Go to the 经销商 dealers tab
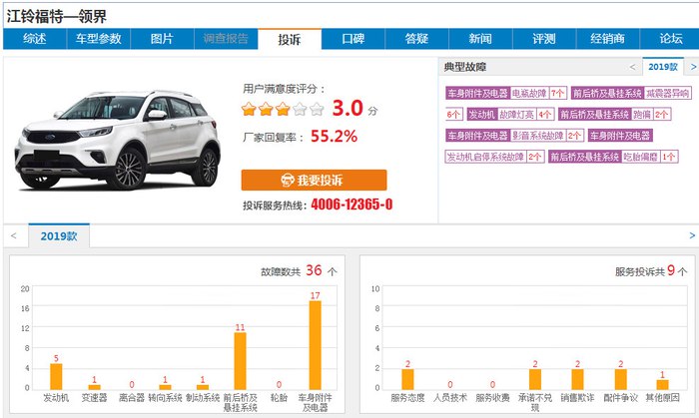Viewport: 699px width, 418px height. pos(607,39)
